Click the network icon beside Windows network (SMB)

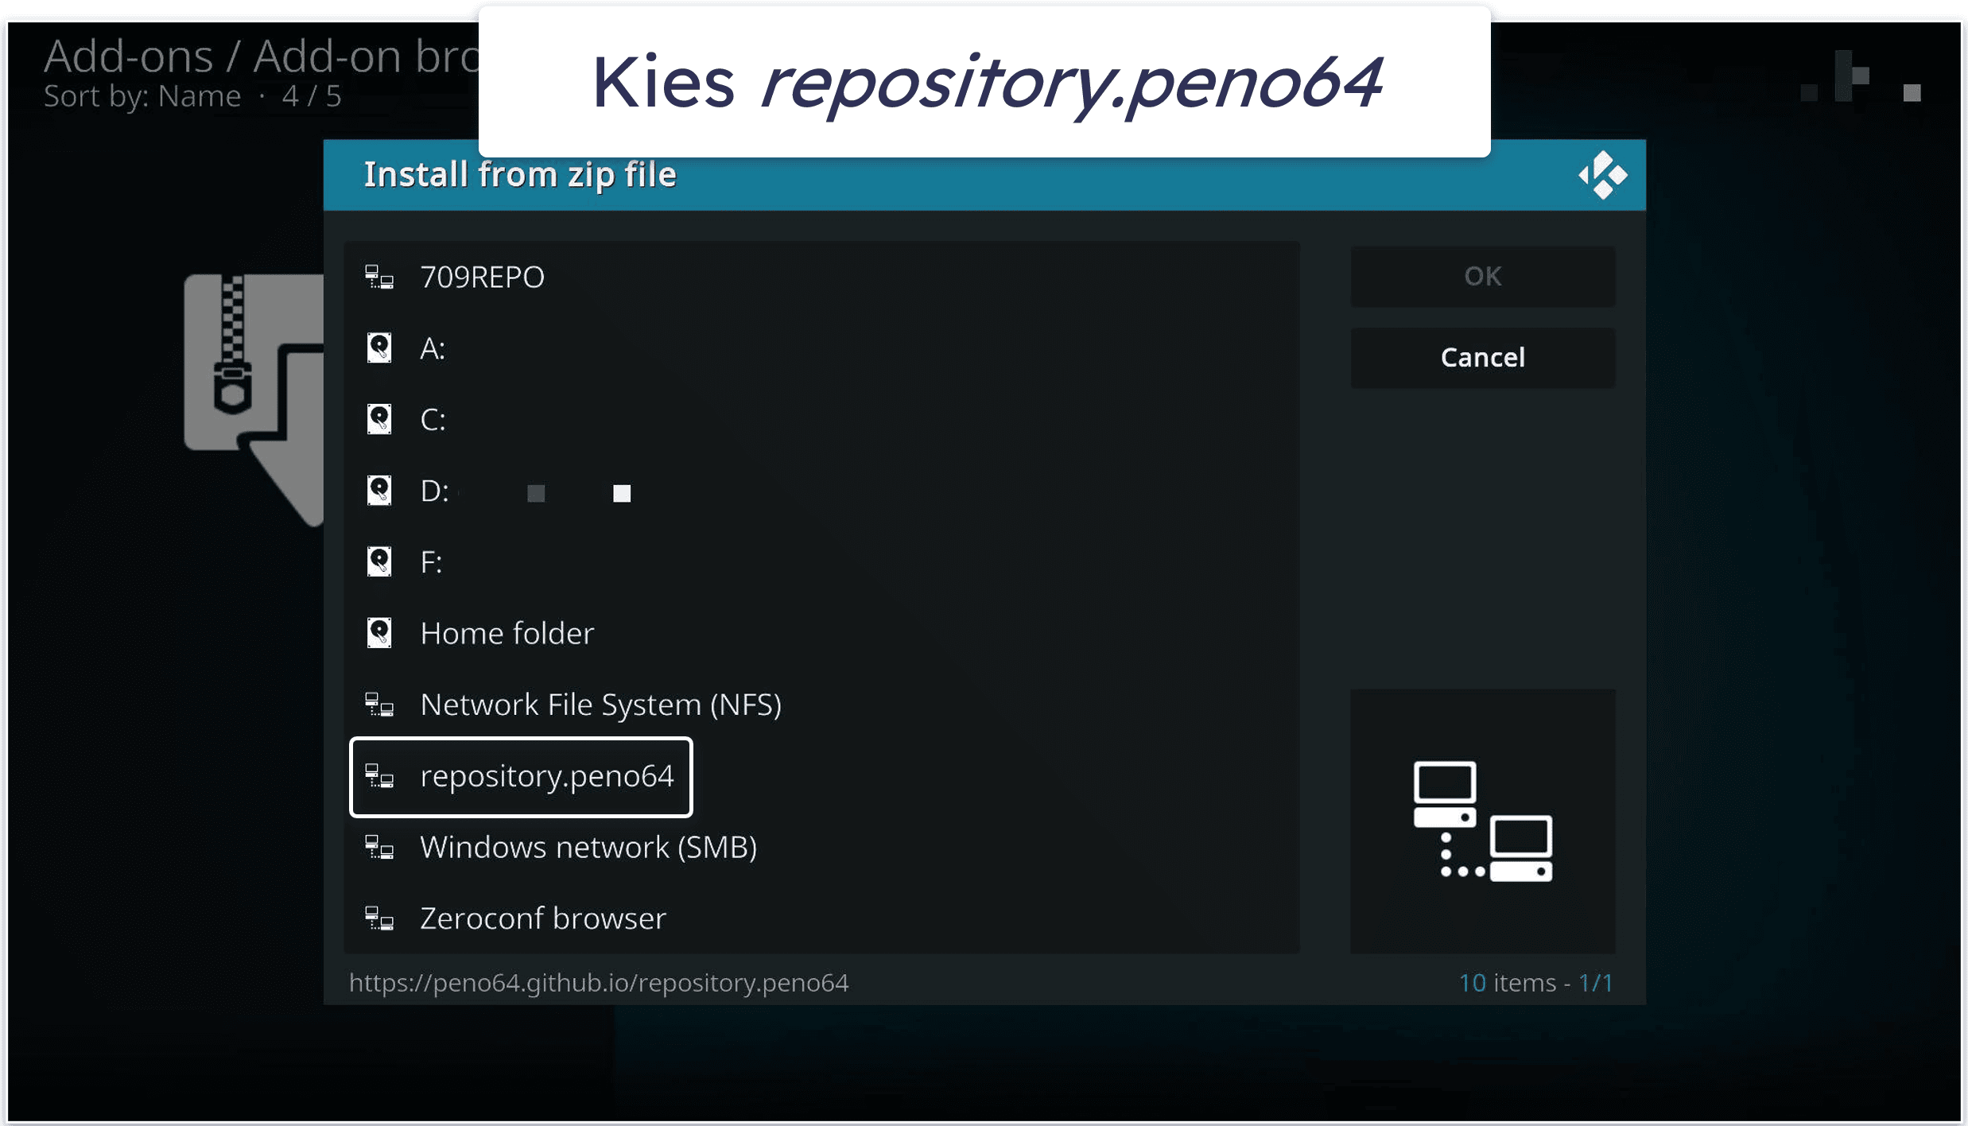379,848
